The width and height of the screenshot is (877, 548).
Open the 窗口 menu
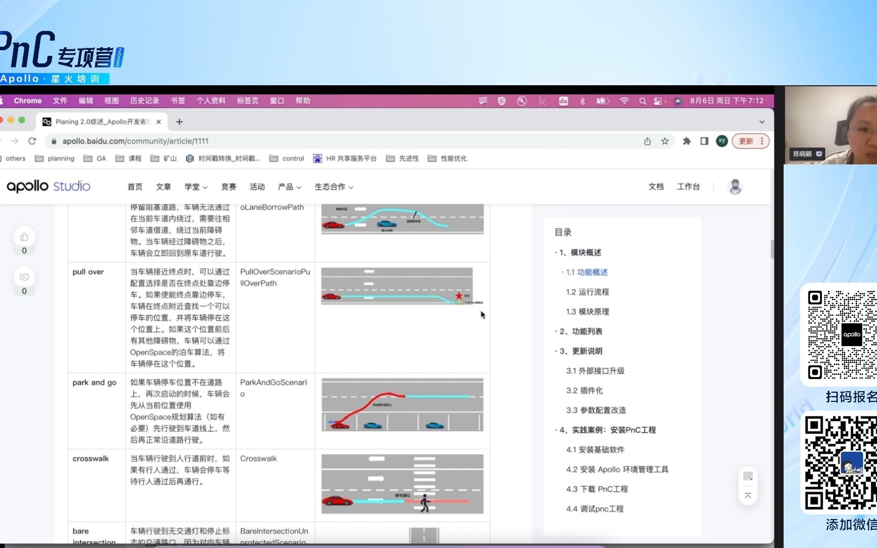click(x=277, y=101)
